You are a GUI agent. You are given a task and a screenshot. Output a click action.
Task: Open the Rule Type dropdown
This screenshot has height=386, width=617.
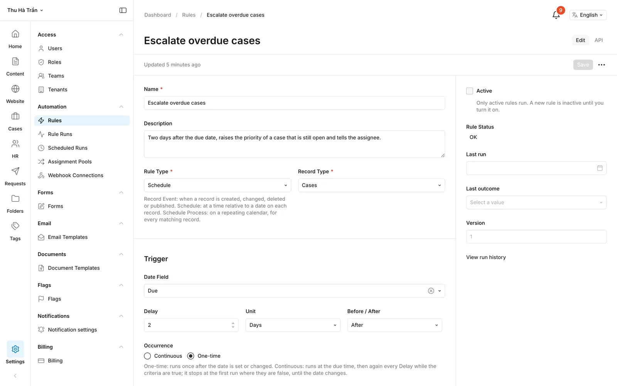tap(217, 185)
